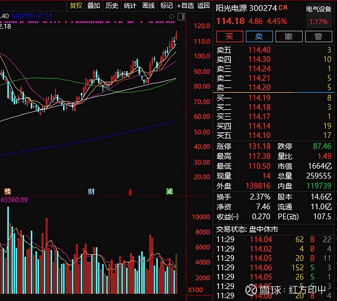
Task: Click the 交易状态 盘中休市 status line
Action: click(247, 229)
